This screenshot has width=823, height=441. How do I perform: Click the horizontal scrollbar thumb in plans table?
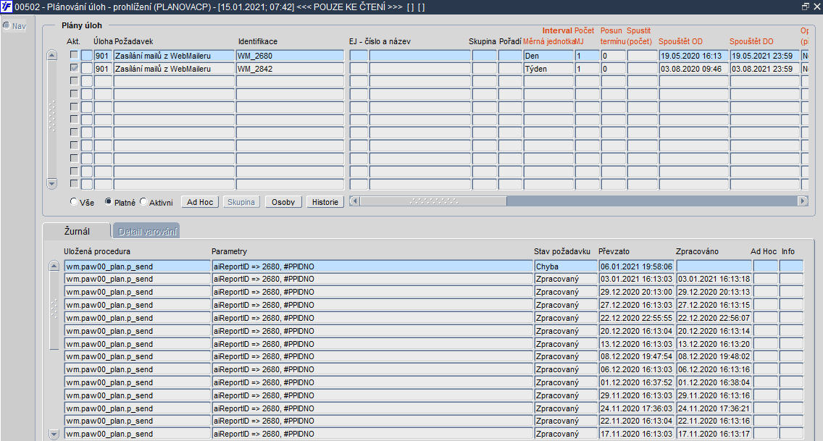pos(433,201)
